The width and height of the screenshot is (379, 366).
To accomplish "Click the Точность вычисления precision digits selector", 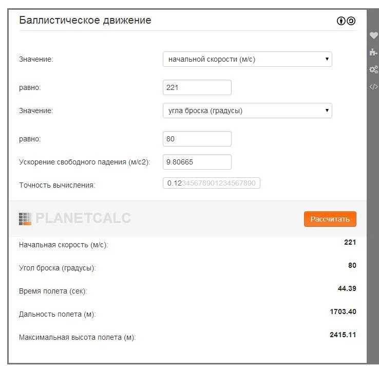I will click(212, 184).
